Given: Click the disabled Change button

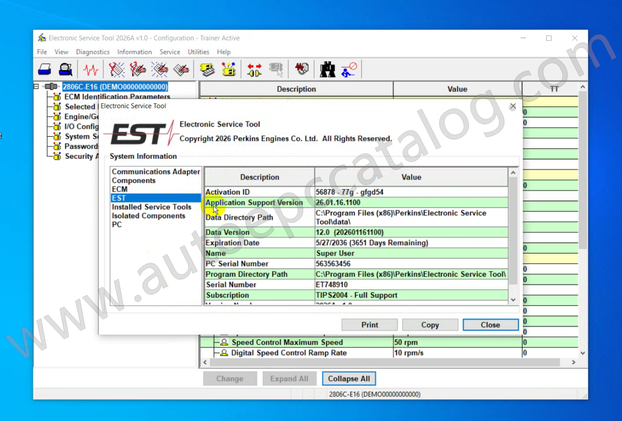Looking at the screenshot, I should 230,379.
